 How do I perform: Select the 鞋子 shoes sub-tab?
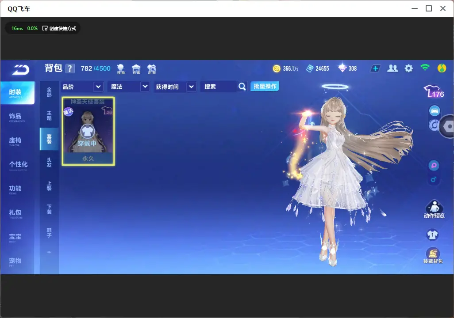(x=49, y=233)
